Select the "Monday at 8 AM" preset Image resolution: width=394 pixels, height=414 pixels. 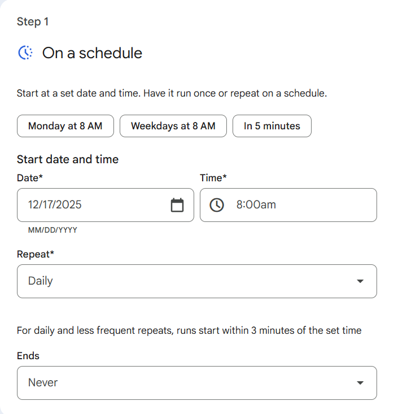coord(65,126)
